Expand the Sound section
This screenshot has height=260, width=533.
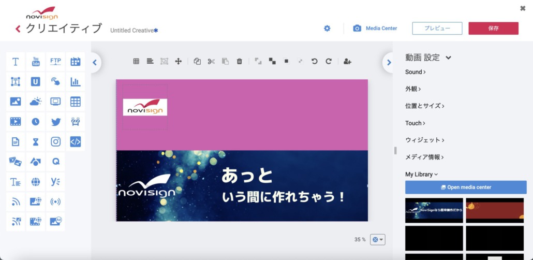pos(416,72)
